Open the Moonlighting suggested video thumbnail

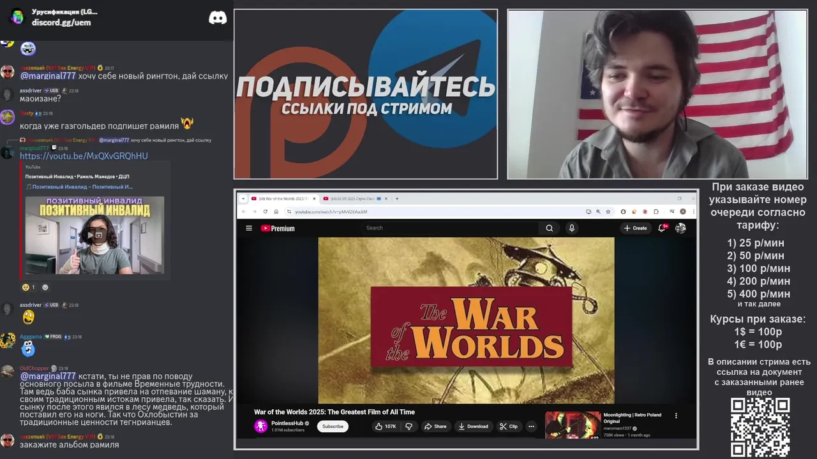[573, 425]
